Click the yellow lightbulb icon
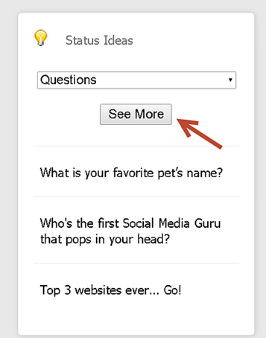The width and height of the screenshot is (266, 338). pos(41,38)
